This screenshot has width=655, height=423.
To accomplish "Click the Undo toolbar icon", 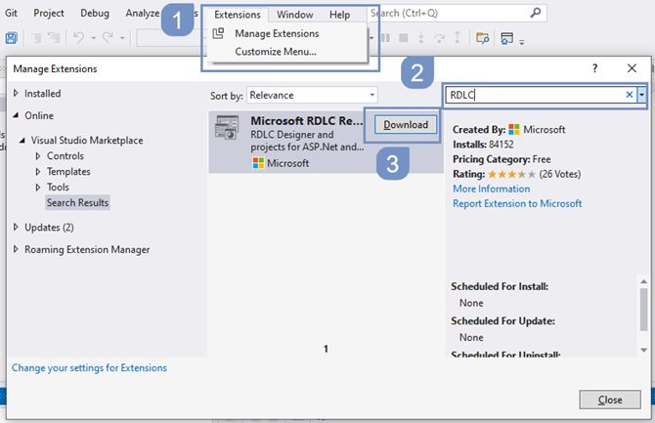I will (78, 38).
